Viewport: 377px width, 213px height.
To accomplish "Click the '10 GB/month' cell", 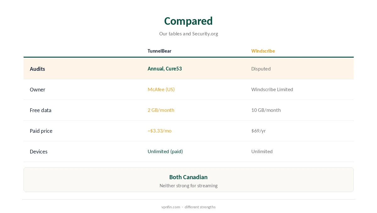I will click(x=266, y=110).
